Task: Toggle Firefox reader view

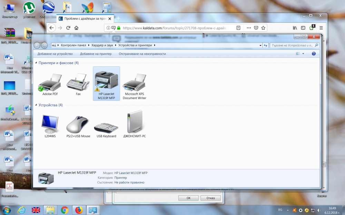Action: coord(238,28)
